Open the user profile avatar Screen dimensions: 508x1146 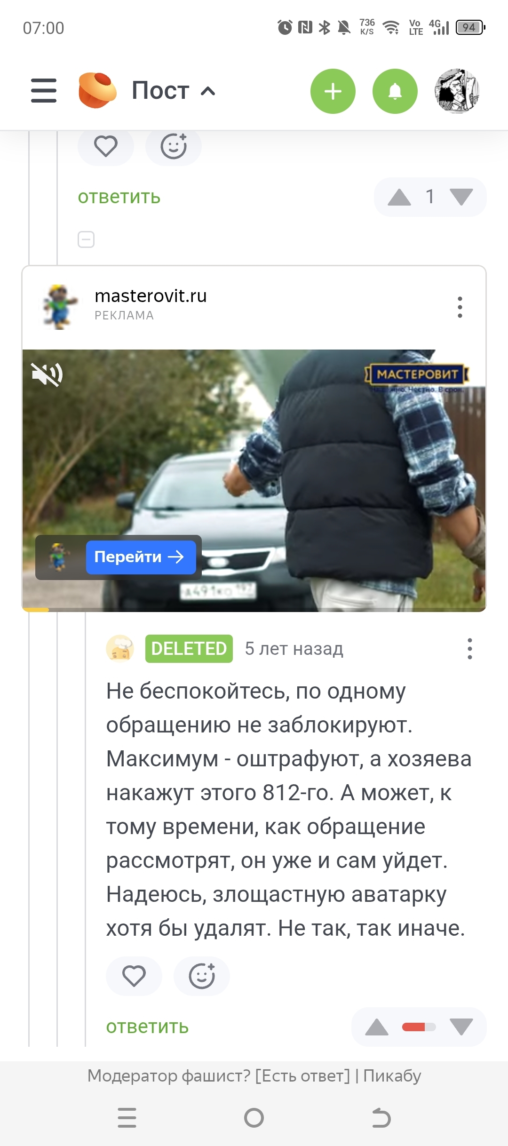pos(457,91)
